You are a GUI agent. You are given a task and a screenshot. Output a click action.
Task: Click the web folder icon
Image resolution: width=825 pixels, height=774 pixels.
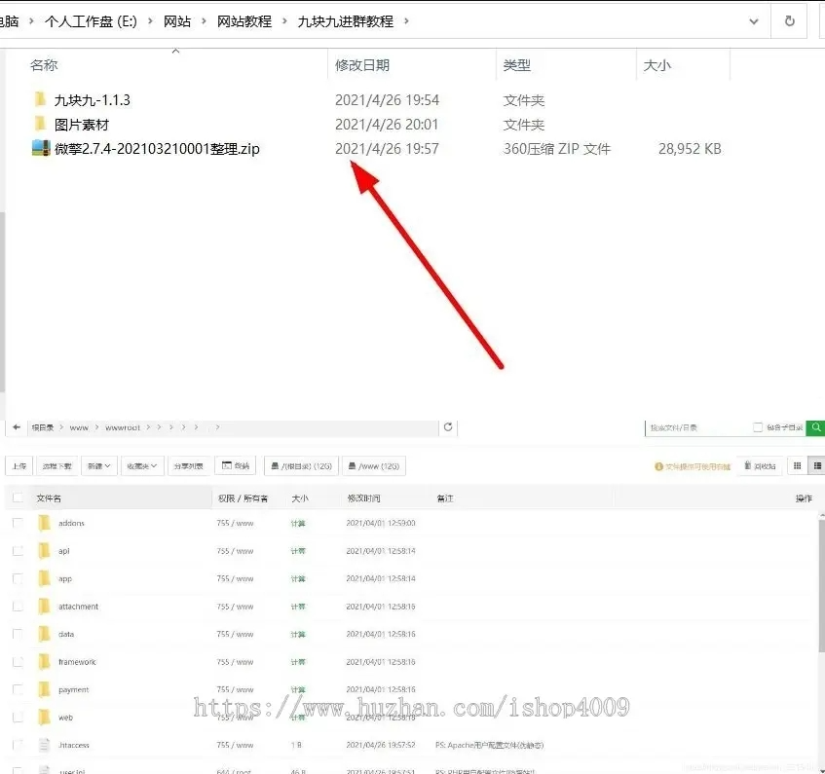coord(44,718)
